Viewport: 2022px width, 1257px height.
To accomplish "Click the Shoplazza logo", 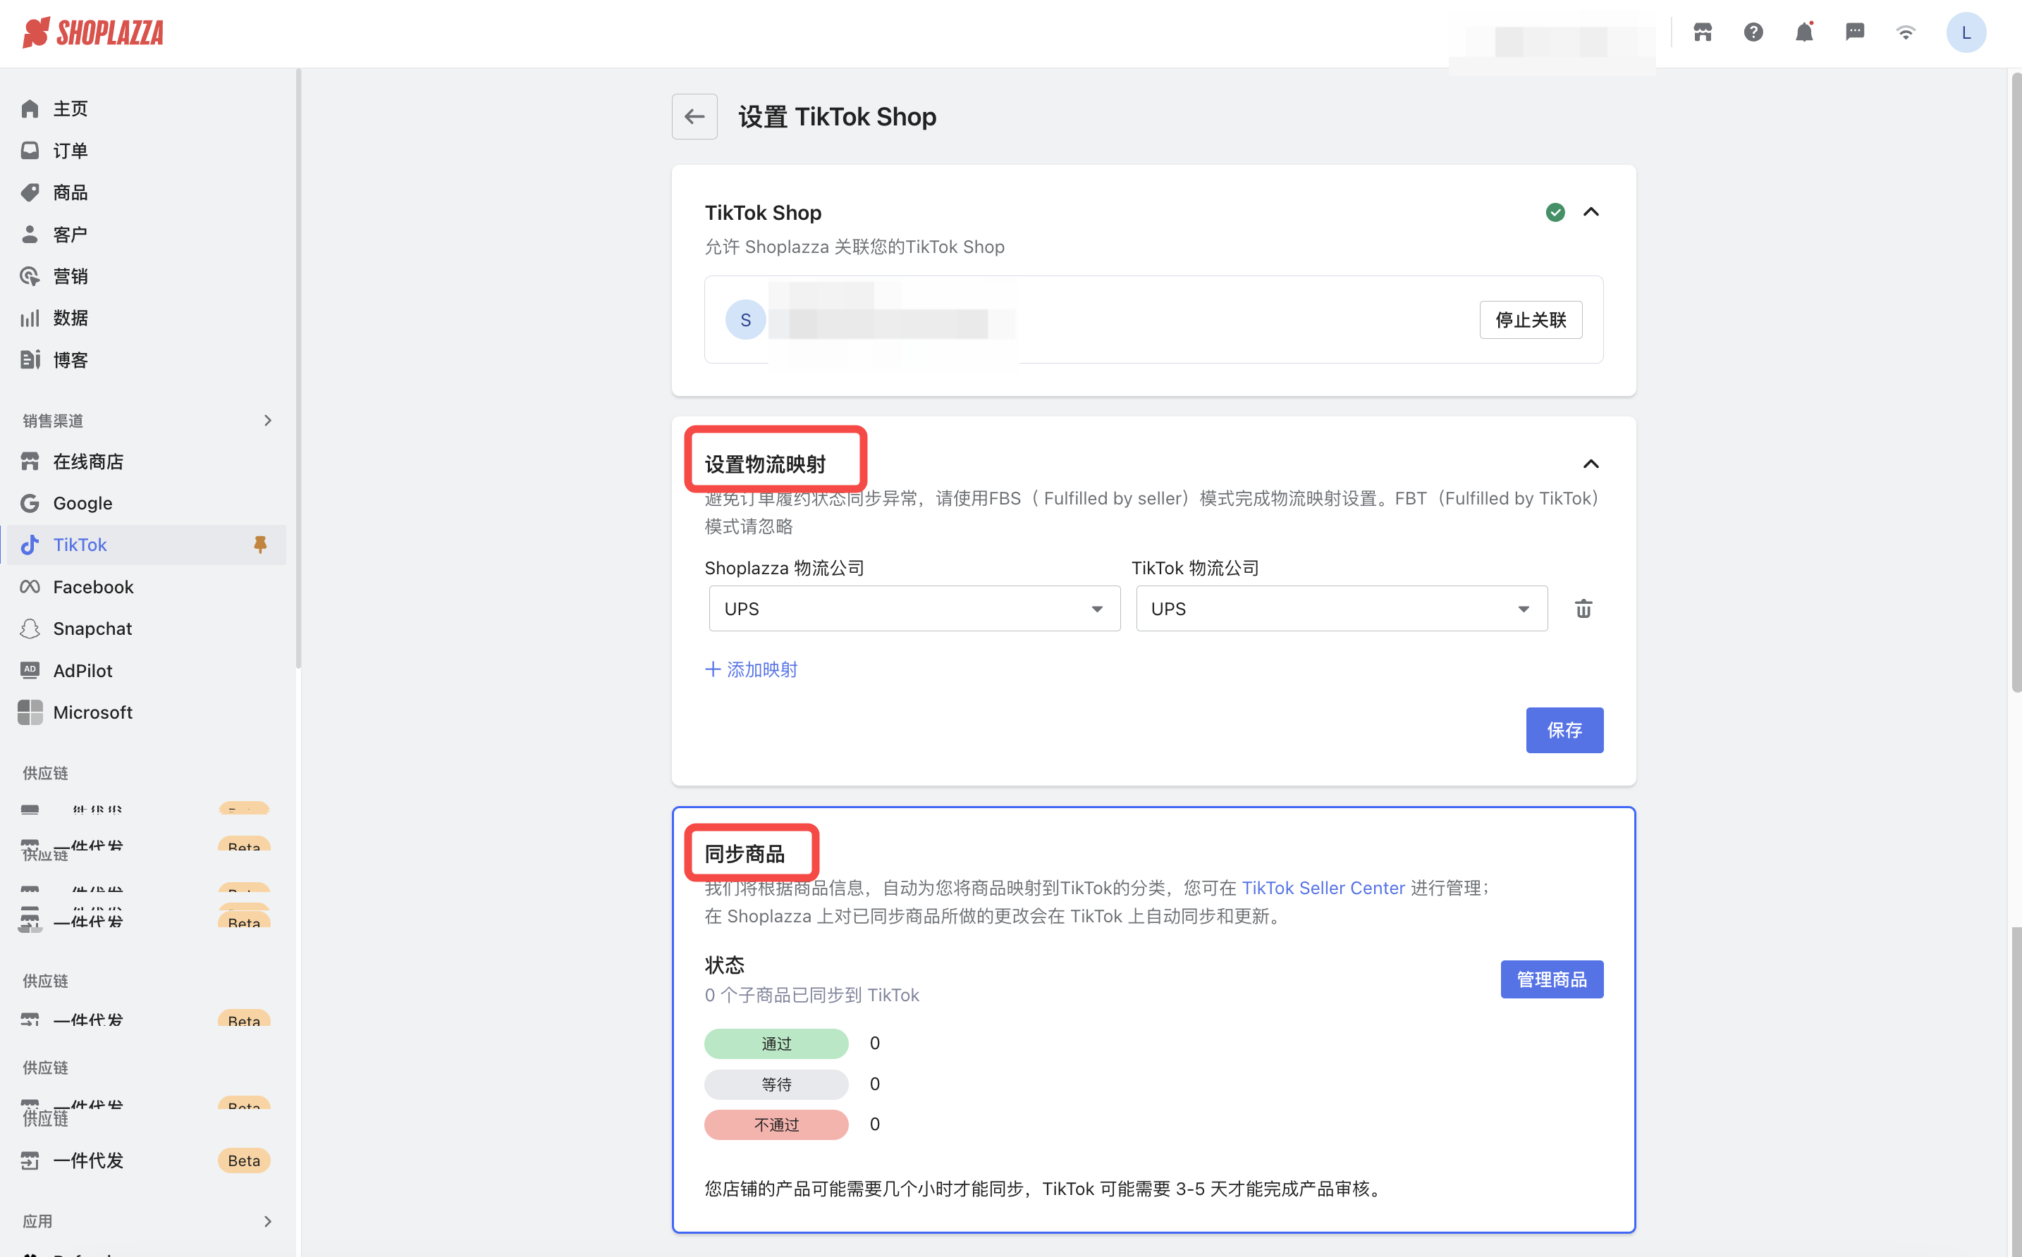I will click(x=92, y=32).
